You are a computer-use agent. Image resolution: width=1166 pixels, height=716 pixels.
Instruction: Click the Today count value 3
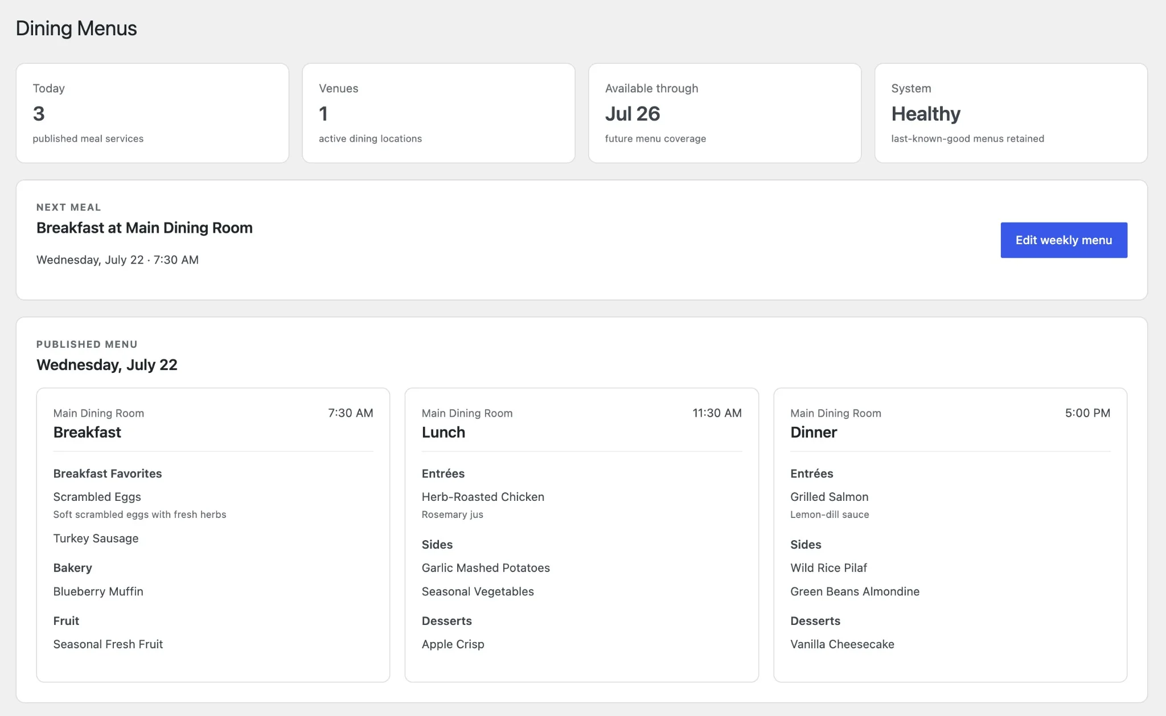39,114
